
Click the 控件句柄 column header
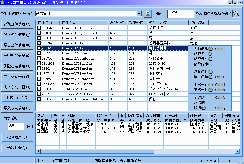[x=48, y=23]
